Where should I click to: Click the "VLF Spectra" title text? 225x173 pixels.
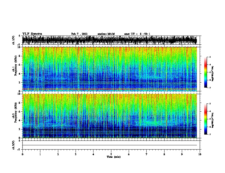pyautogui.click(x=32, y=34)
